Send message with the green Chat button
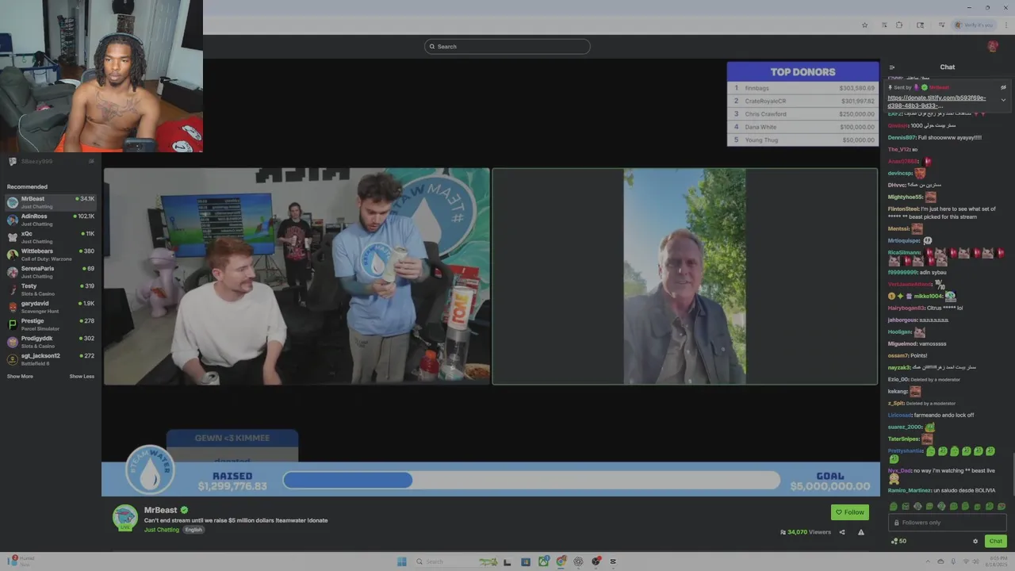The image size is (1015, 571). click(996, 541)
